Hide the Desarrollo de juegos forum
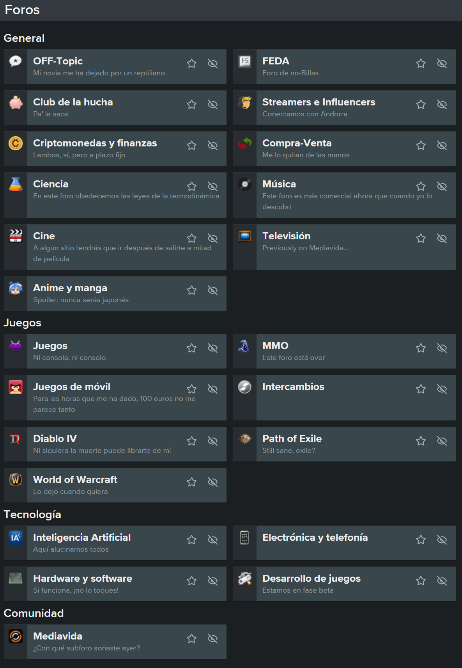 coord(442,581)
